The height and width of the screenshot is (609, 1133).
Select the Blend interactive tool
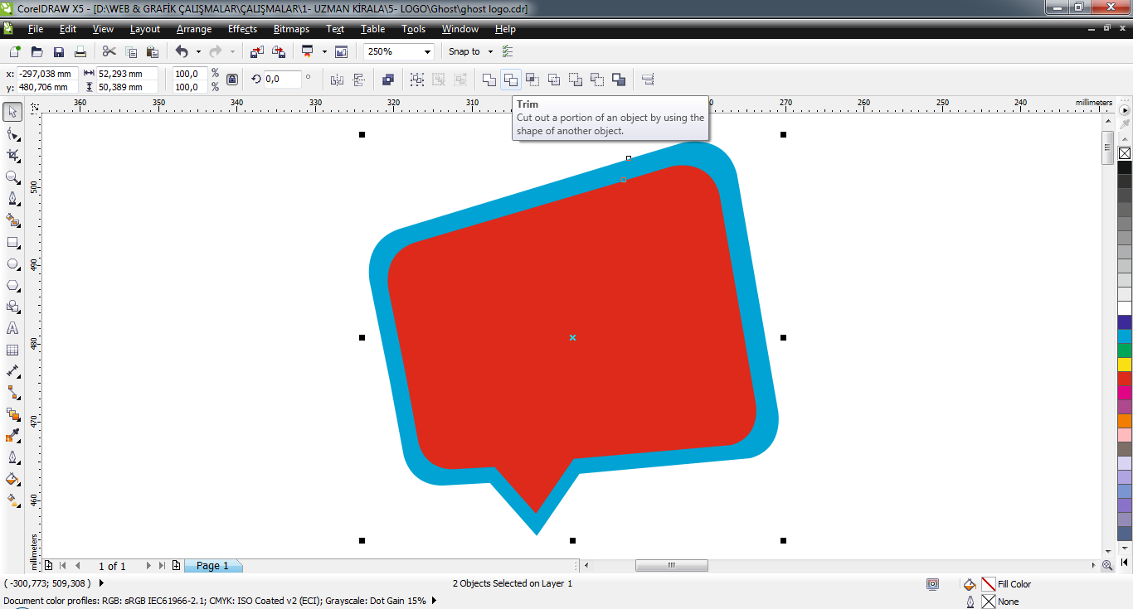pyautogui.click(x=13, y=413)
